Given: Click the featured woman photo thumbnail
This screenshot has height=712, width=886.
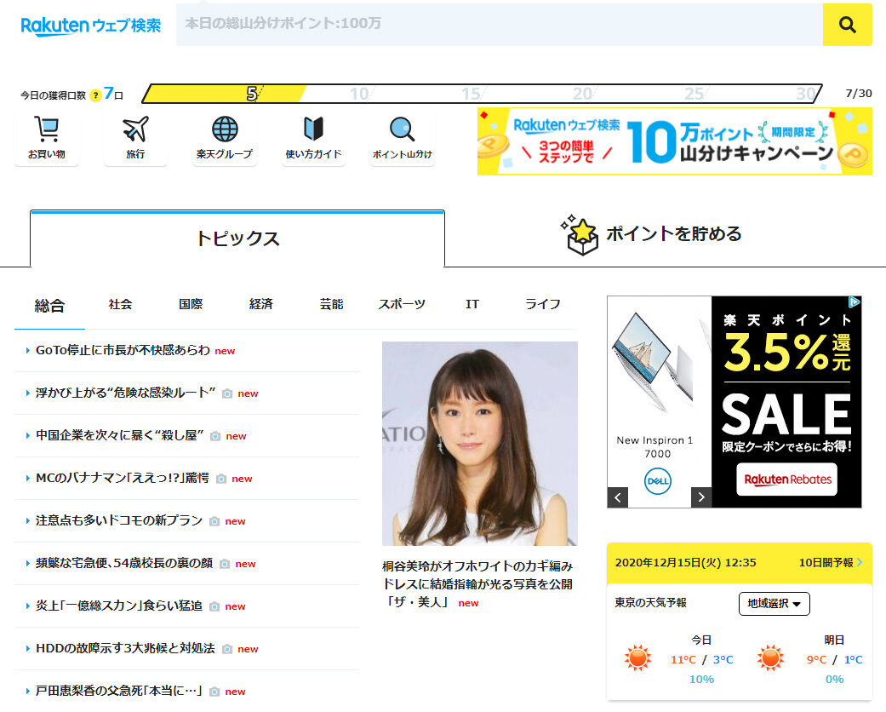Looking at the screenshot, I should pos(480,444).
